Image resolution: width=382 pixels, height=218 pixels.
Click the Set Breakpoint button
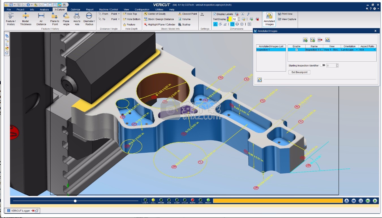[300, 72]
